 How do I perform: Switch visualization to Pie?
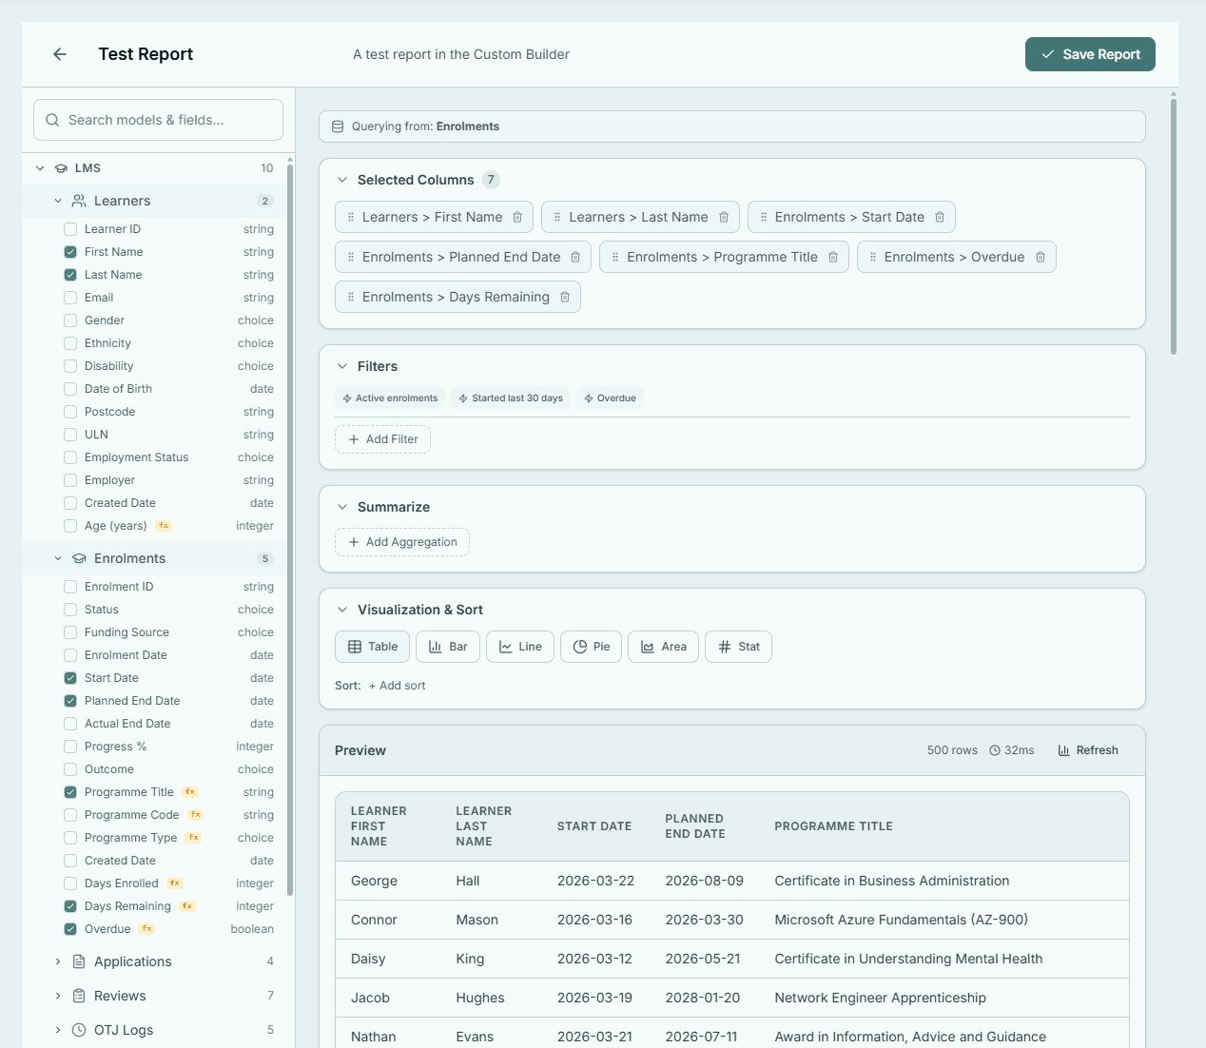point(591,646)
